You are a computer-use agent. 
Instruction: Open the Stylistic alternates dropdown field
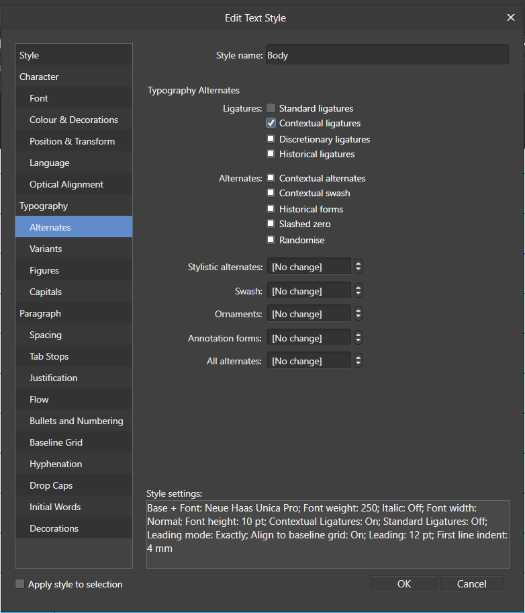tap(309, 267)
